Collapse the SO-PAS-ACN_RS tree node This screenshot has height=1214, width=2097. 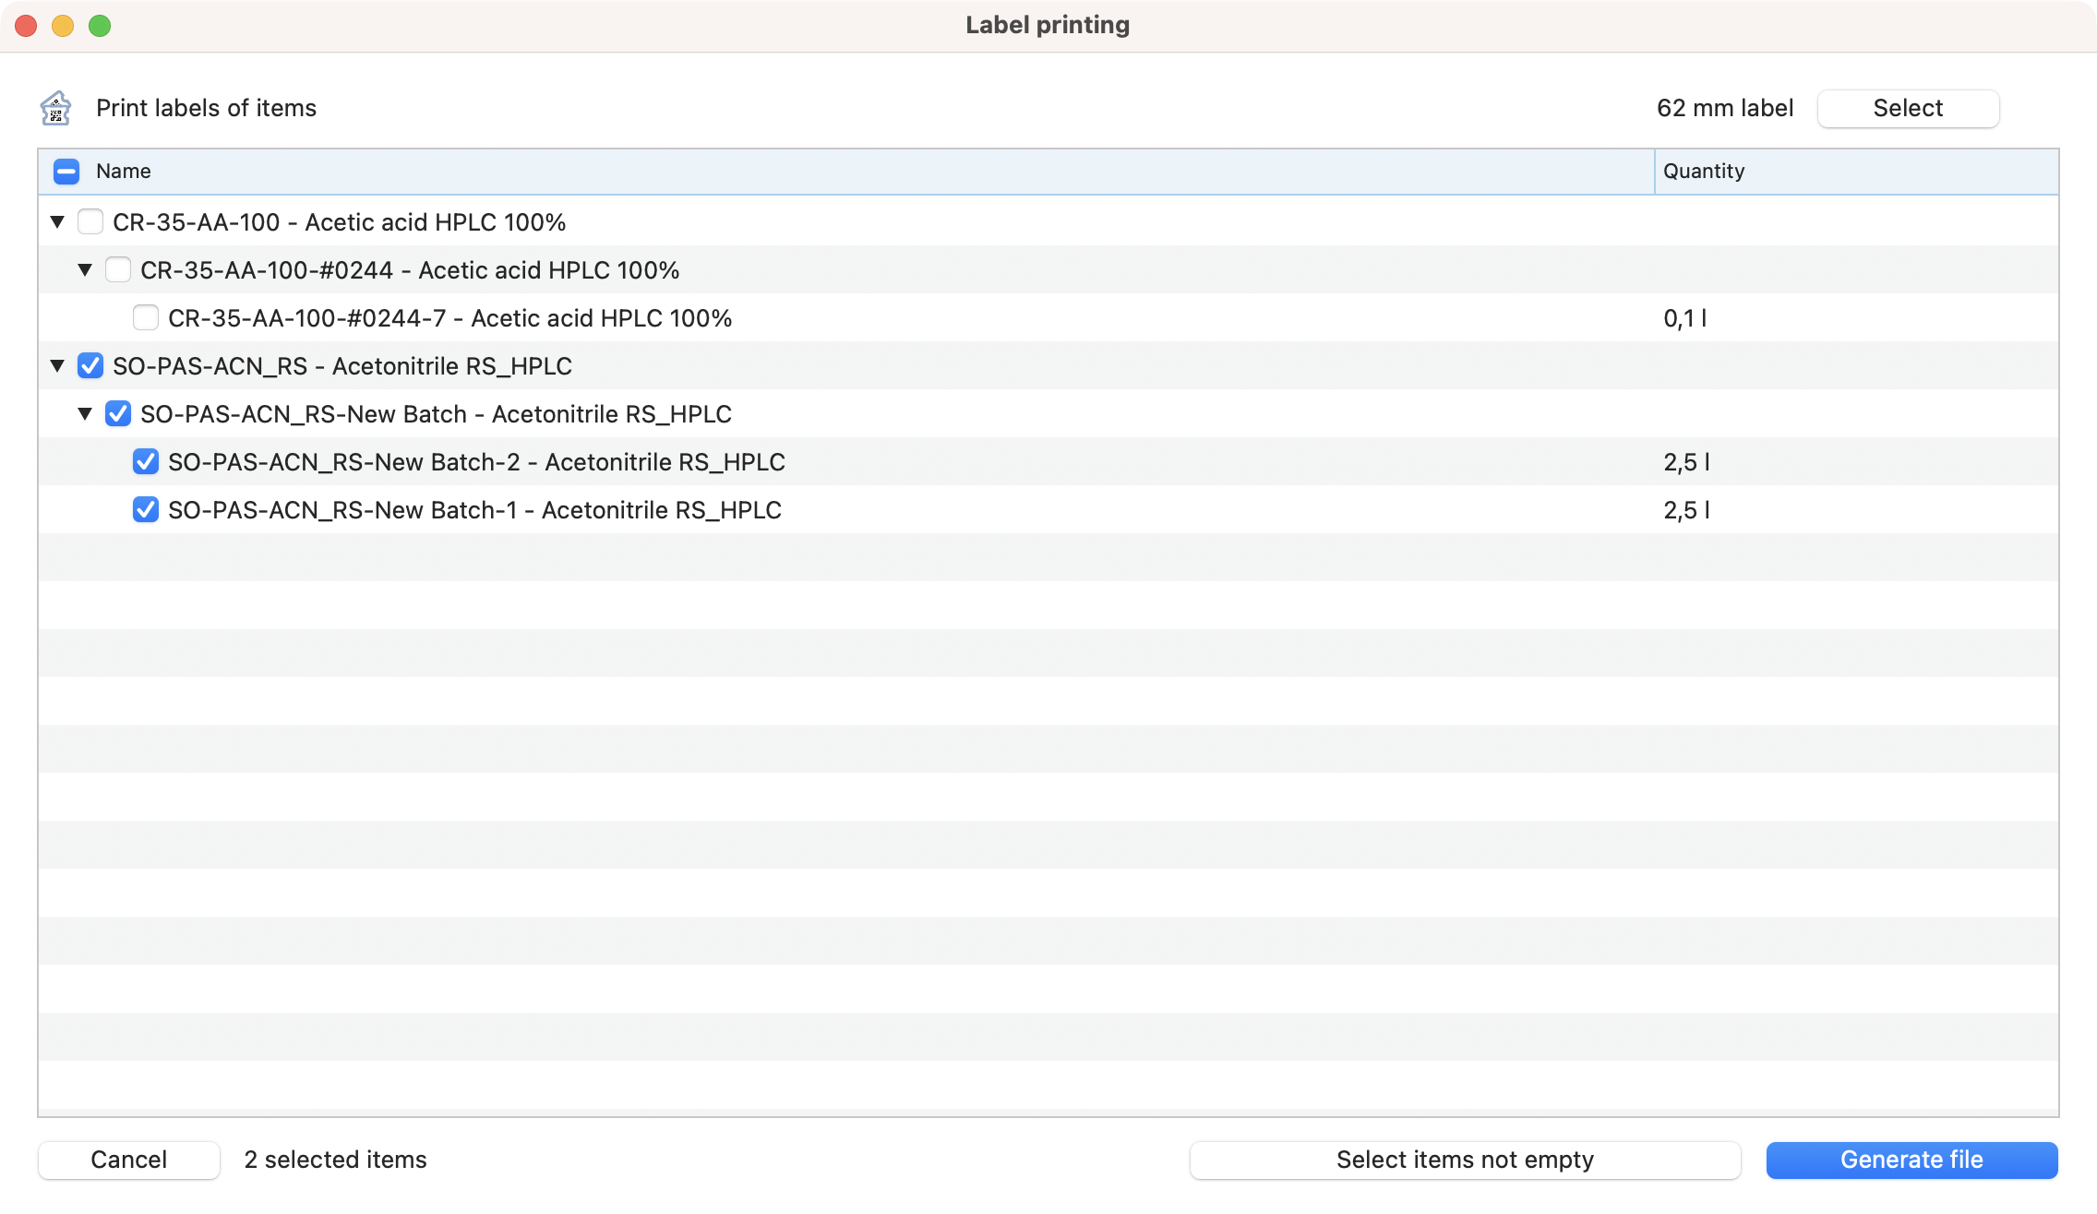coord(57,366)
